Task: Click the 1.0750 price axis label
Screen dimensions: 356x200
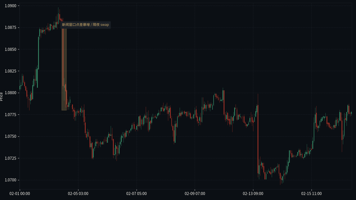Action: pos(11,136)
